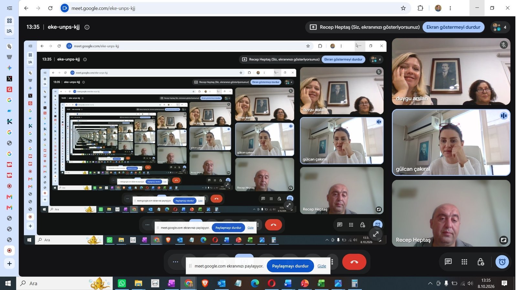
Task: Click the largest 'Paylaşmayı durdur' button
Action: click(x=290, y=266)
